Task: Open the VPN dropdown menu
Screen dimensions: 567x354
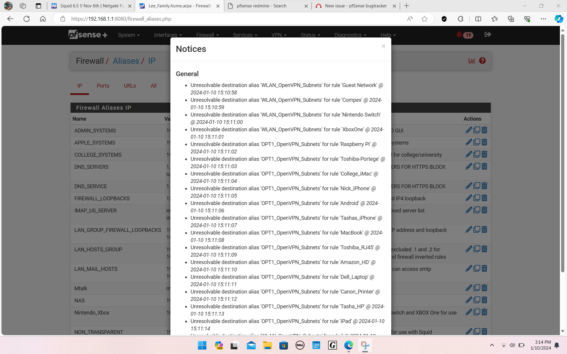Action: (x=278, y=35)
